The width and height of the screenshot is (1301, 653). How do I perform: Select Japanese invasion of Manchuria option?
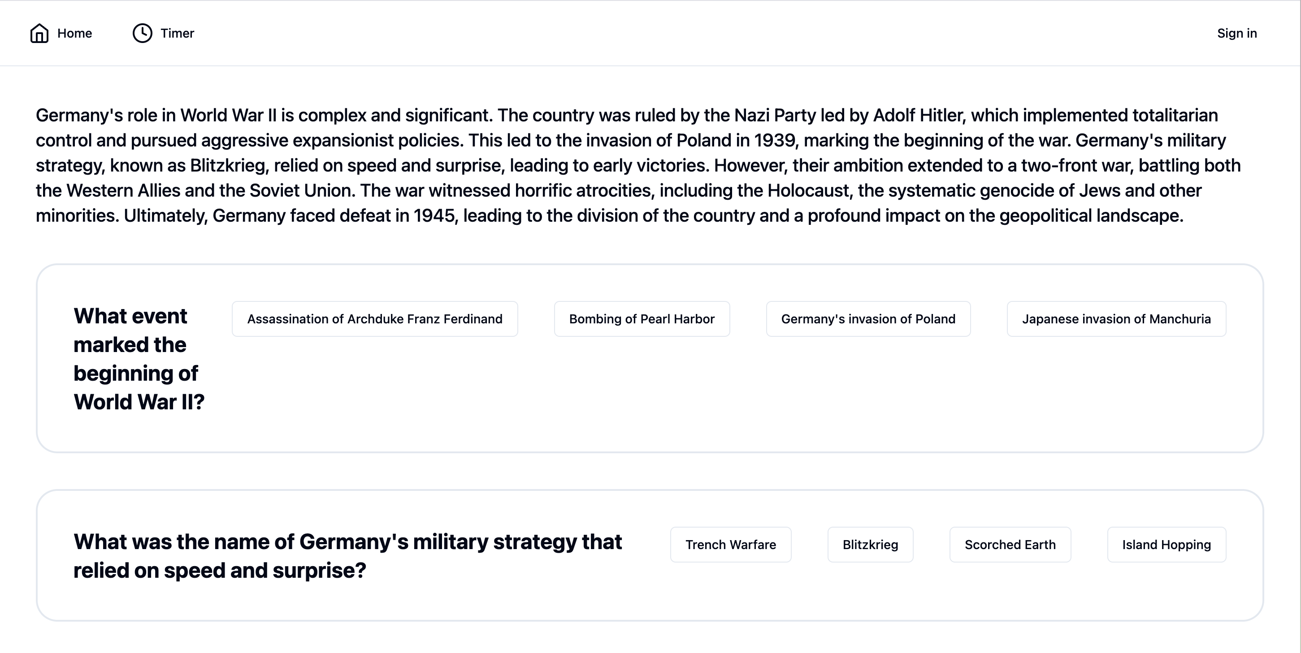pyautogui.click(x=1116, y=319)
